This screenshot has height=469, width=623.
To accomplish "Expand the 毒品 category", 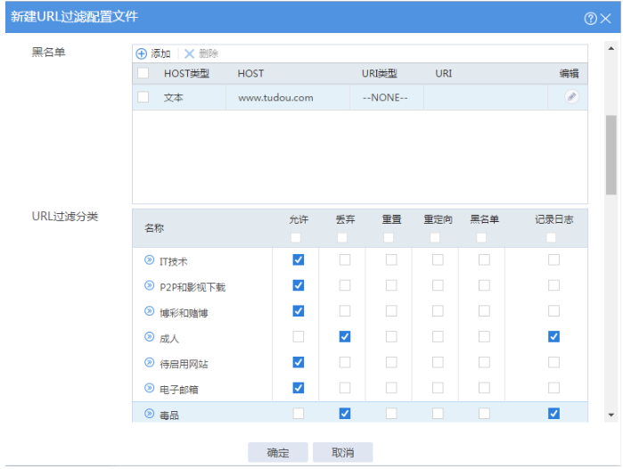I will click(x=149, y=414).
